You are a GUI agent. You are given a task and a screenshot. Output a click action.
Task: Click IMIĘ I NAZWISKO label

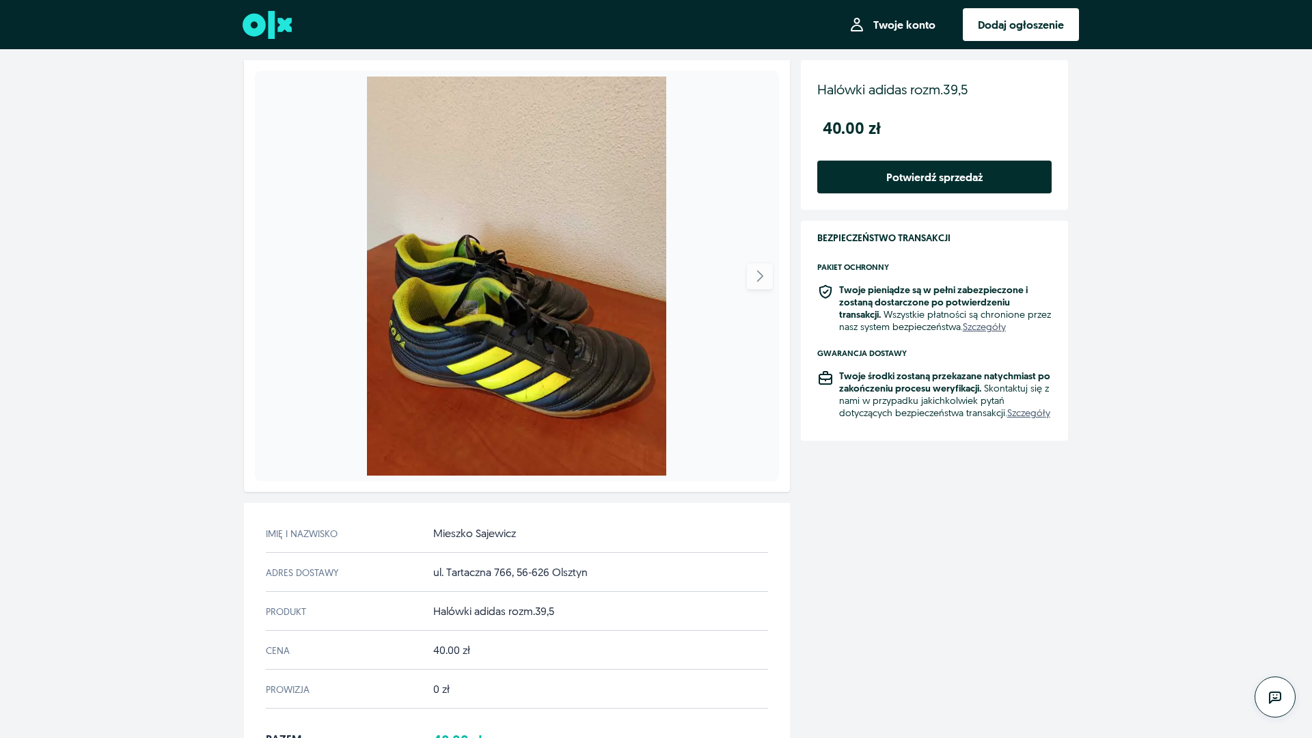301,534
